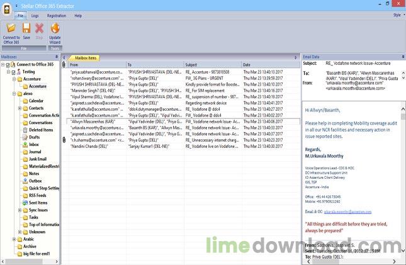Viewport: 406px width, 265px height.
Task: Select the Outbox folder icon
Action: [25, 181]
